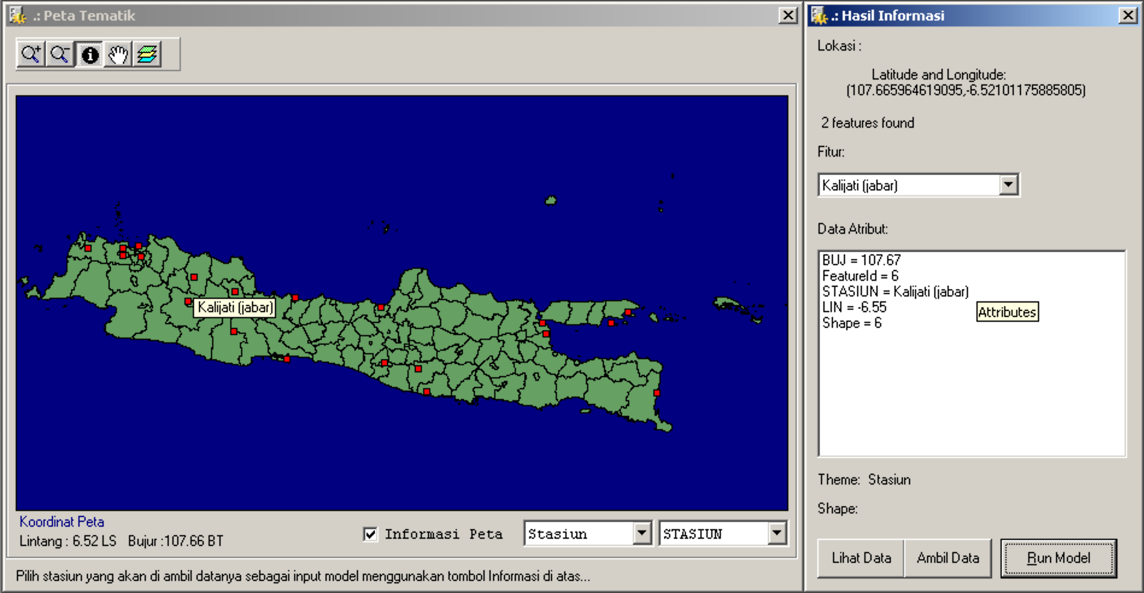Image resolution: width=1144 pixels, height=593 pixels.
Task: Click inside the Data Atribut list box
Action: [x=970, y=392]
